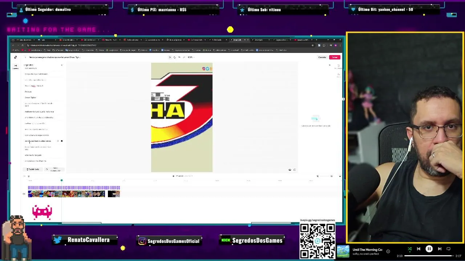Pause the music player
Viewport: 465px width, 261px height.
429,249
